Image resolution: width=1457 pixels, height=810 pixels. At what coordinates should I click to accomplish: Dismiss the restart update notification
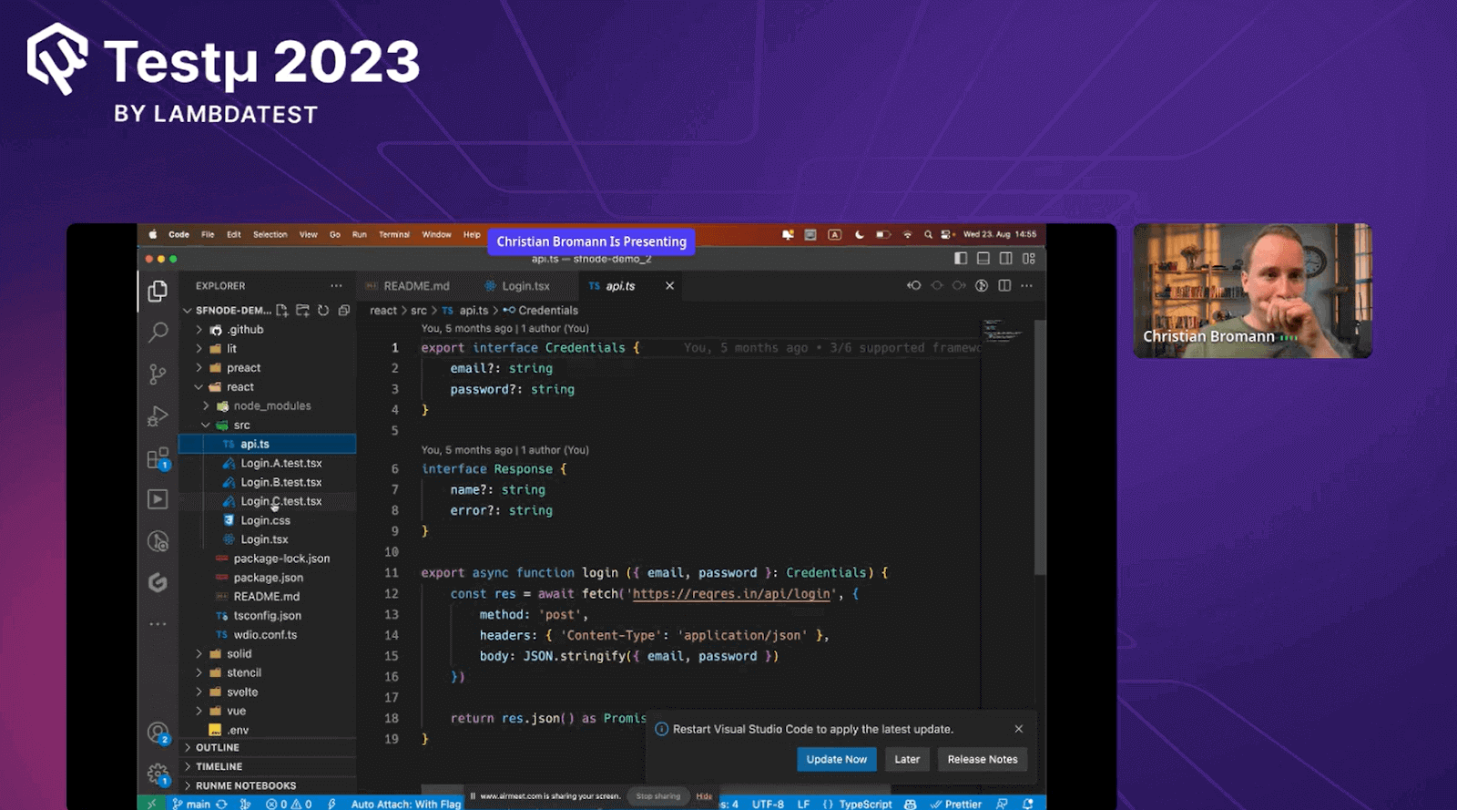pos(1019,729)
